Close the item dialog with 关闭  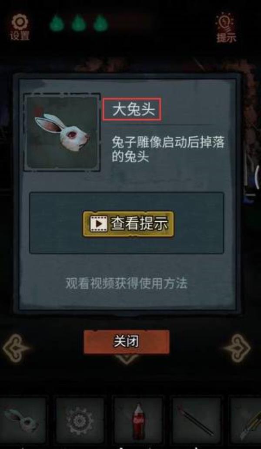(x=126, y=341)
